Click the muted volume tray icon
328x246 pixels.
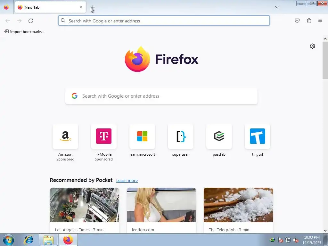[x=296, y=240]
